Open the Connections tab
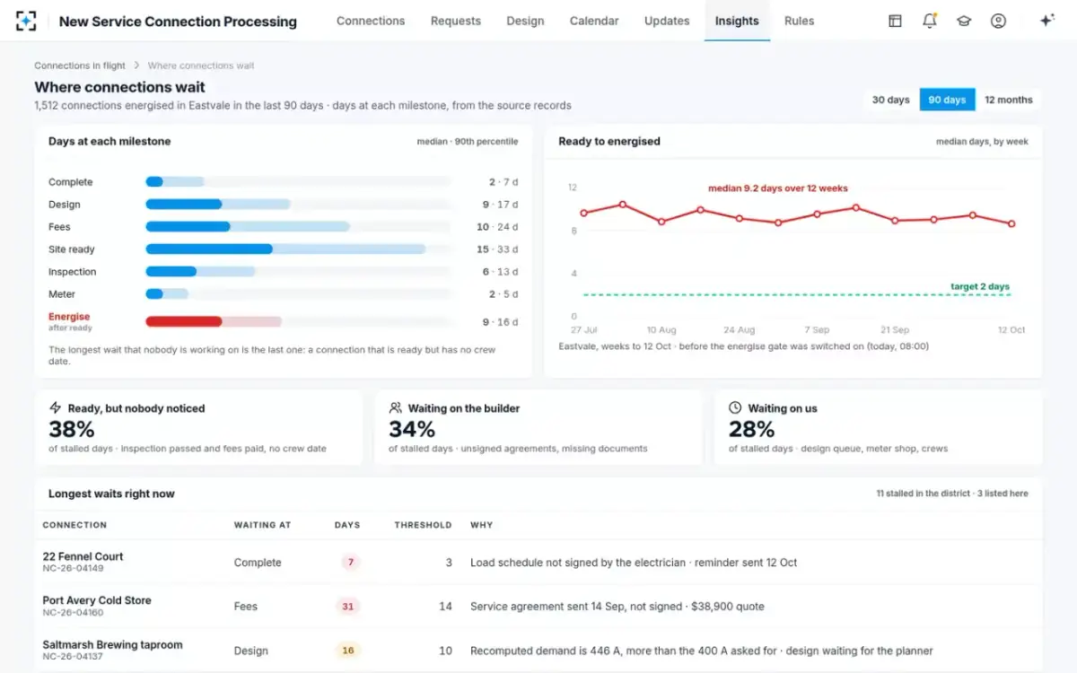1077x673 pixels. (x=371, y=21)
